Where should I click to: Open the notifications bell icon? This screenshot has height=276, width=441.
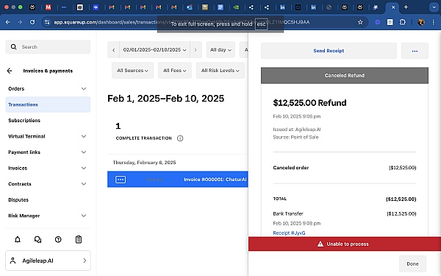pyautogui.click(x=18, y=239)
